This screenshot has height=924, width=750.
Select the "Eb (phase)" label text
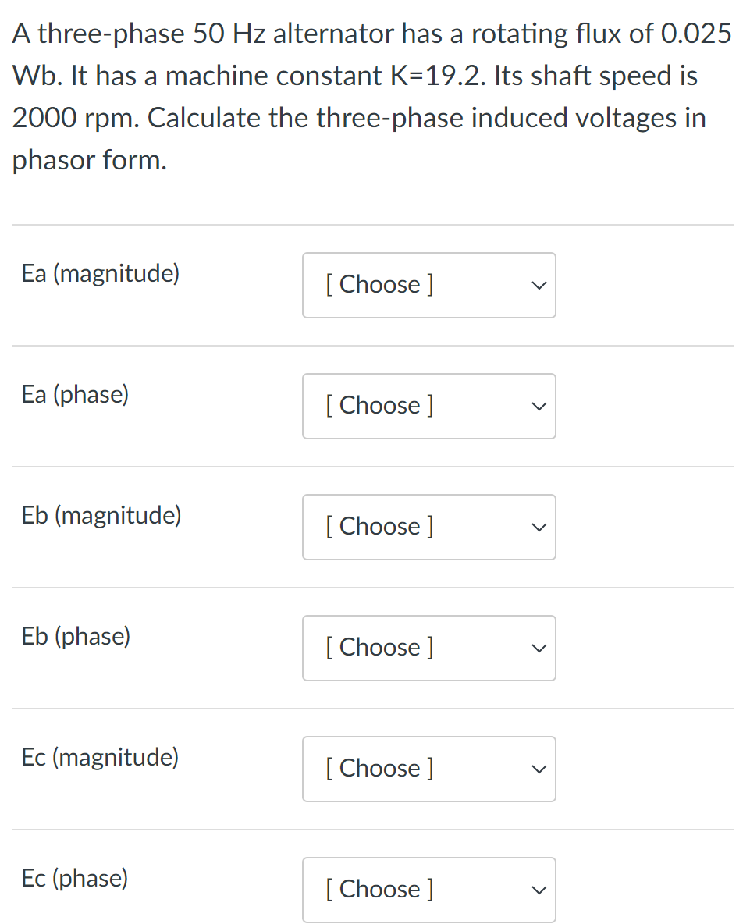pos(76,637)
